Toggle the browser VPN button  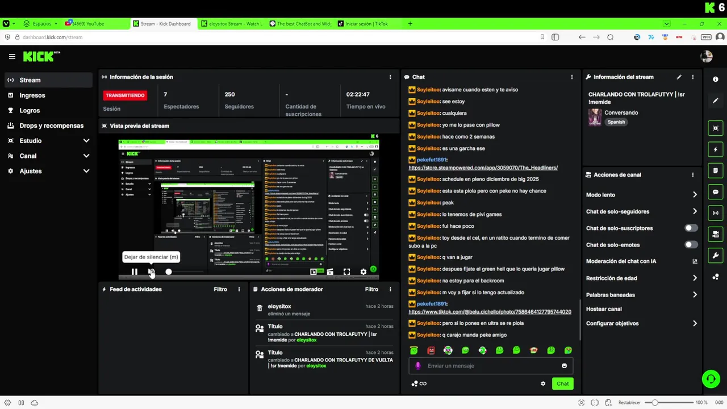(x=706, y=37)
